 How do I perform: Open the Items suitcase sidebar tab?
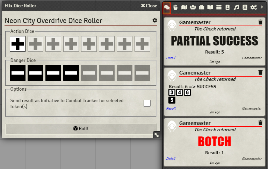pyautogui.click(x=202, y=7)
